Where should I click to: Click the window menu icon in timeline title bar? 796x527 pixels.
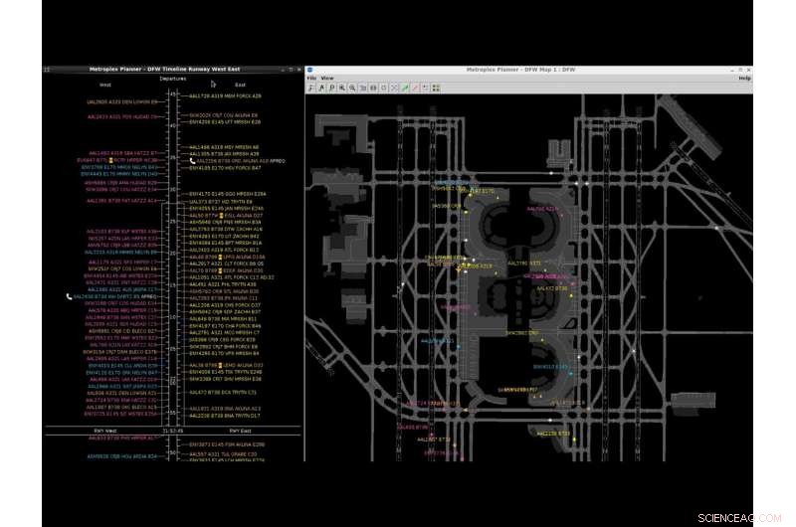(47, 70)
